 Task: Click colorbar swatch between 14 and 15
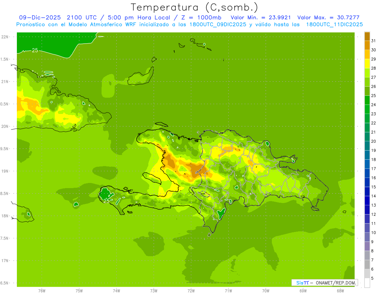[x=367, y=192]
